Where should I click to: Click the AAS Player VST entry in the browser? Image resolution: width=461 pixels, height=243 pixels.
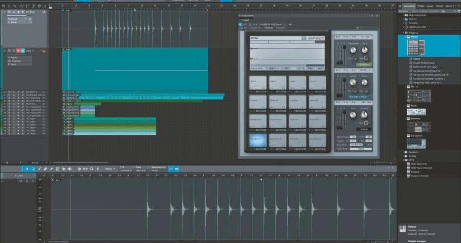(418, 164)
